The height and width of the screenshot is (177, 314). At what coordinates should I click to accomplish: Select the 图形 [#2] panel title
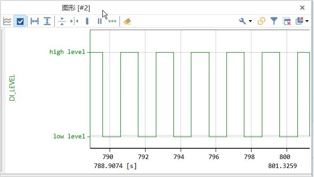pyautogui.click(x=76, y=8)
